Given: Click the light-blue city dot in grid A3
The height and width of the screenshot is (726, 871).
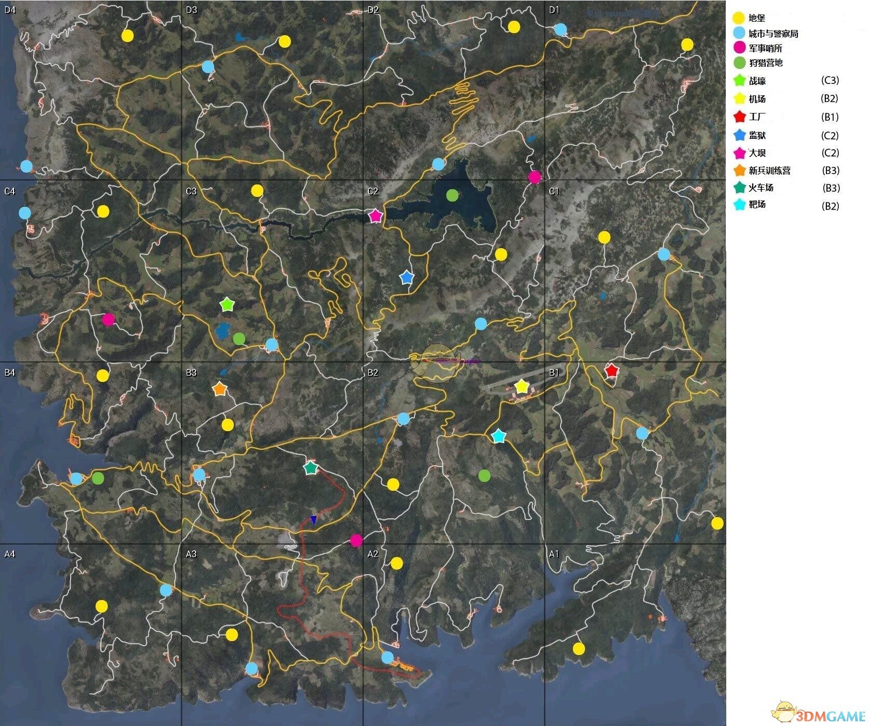Looking at the screenshot, I should [252, 668].
